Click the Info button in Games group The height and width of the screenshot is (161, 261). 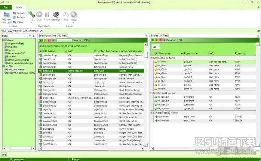[74, 16]
